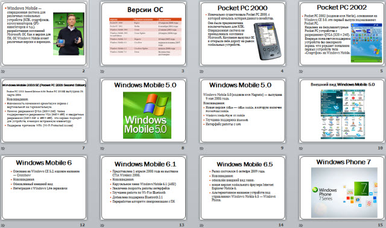Select the 'Версии ОС' table slide
Viewport: 386px width, 228px height.
(144, 34)
